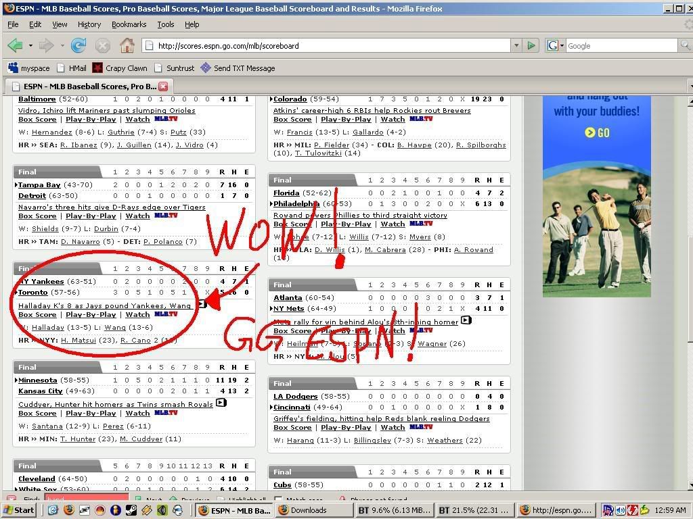The height and width of the screenshot is (519, 693).
Task: Click the 12:59 AM system clock
Action: (x=670, y=510)
